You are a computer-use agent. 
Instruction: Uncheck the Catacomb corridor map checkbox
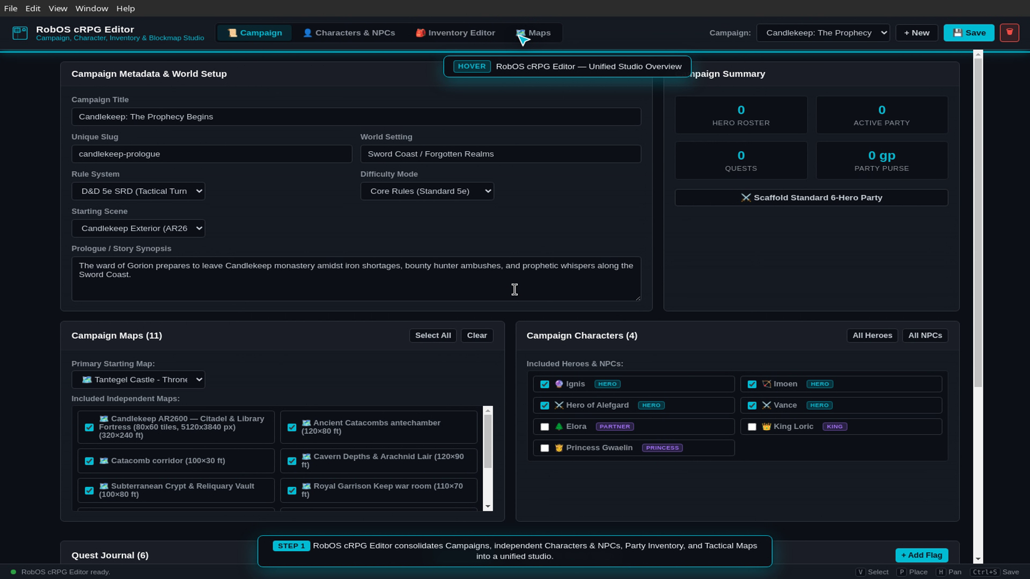[89, 461]
